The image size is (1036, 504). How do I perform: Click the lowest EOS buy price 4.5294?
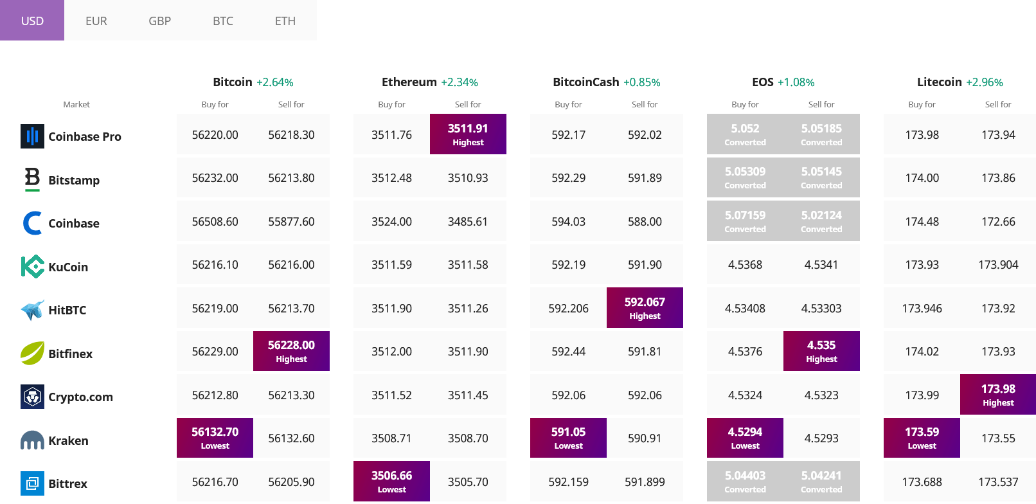745,438
